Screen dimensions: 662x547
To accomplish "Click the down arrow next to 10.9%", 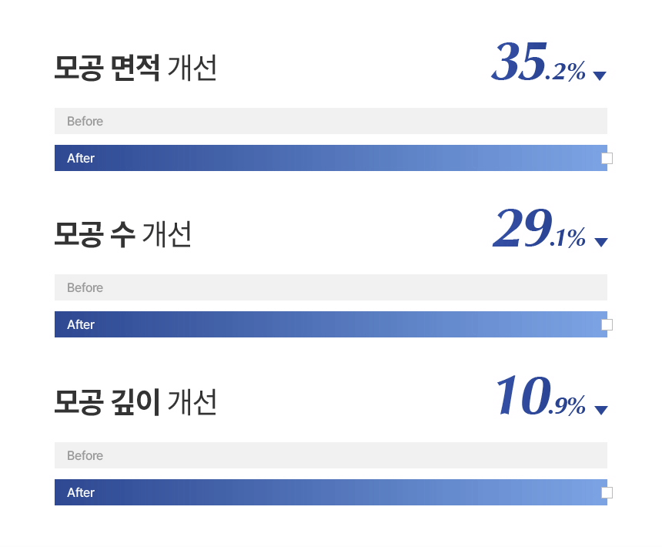I will [600, 410].
